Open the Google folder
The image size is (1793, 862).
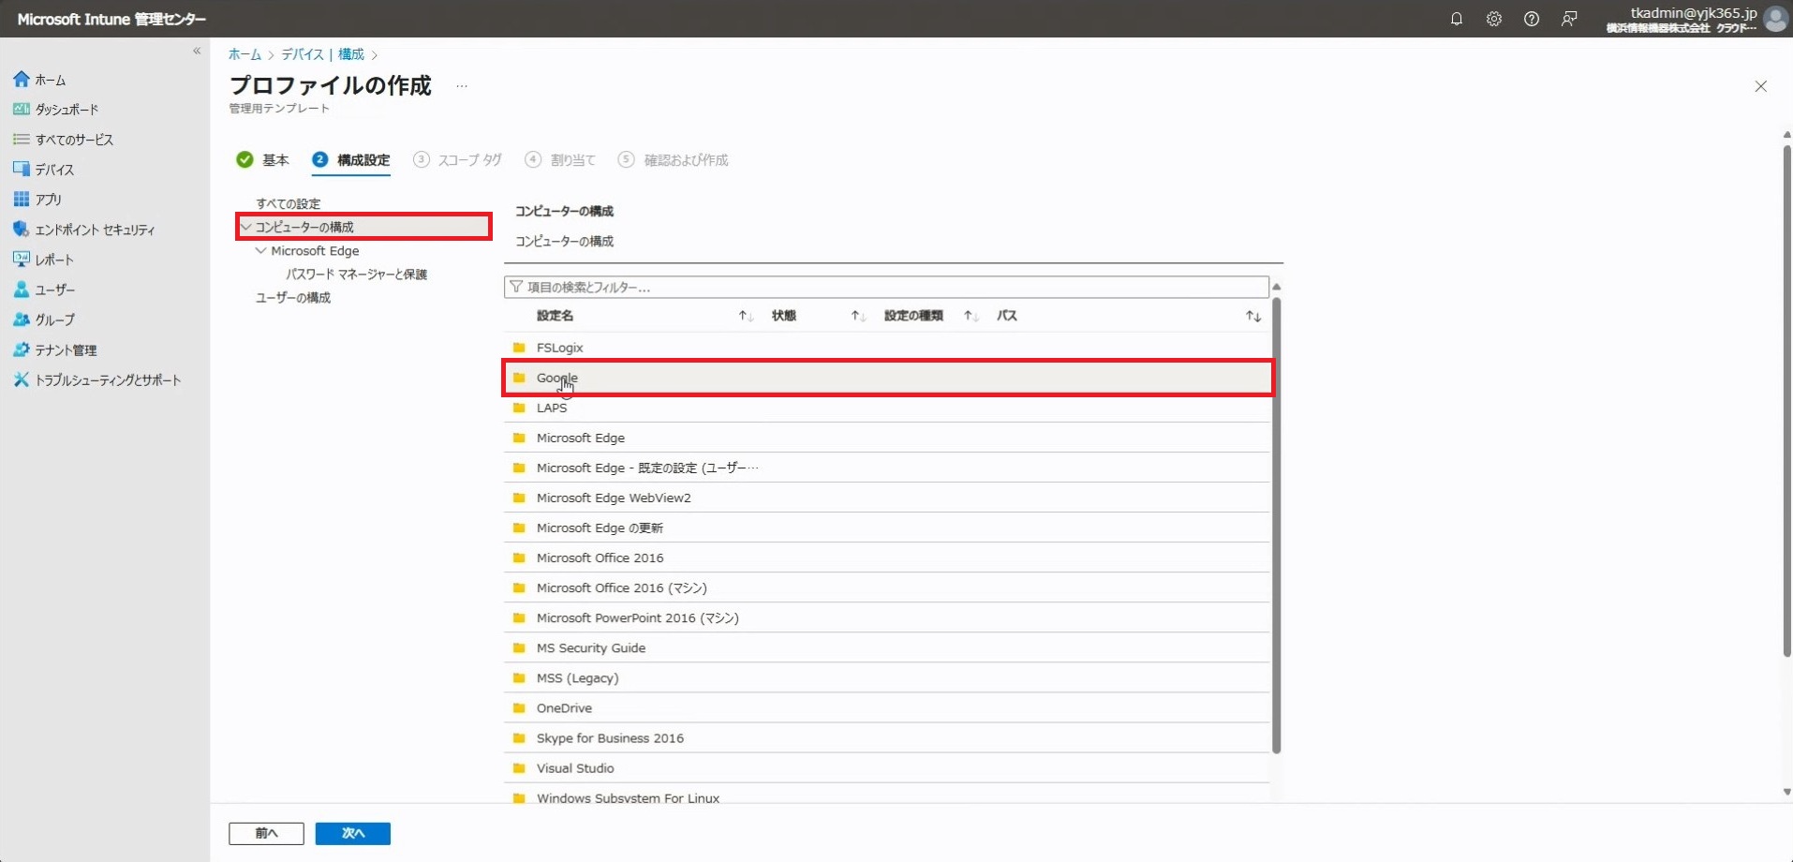[x=556, y=378]
